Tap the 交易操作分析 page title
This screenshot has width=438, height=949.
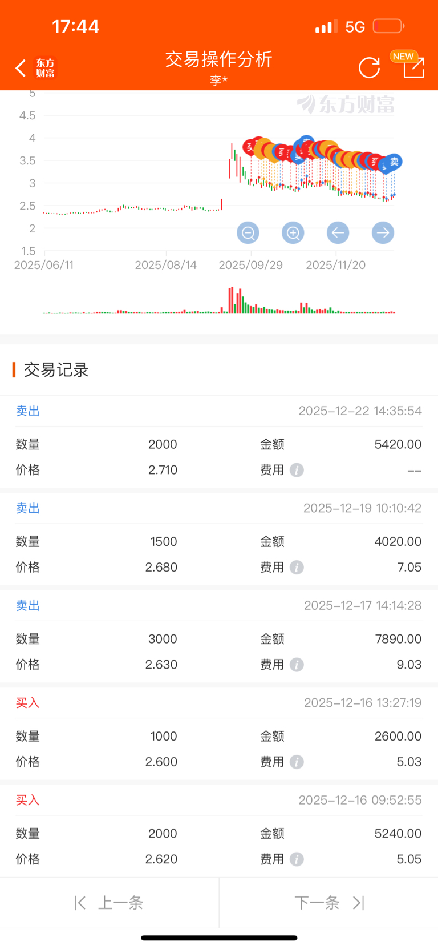click(x=219, y=59)
